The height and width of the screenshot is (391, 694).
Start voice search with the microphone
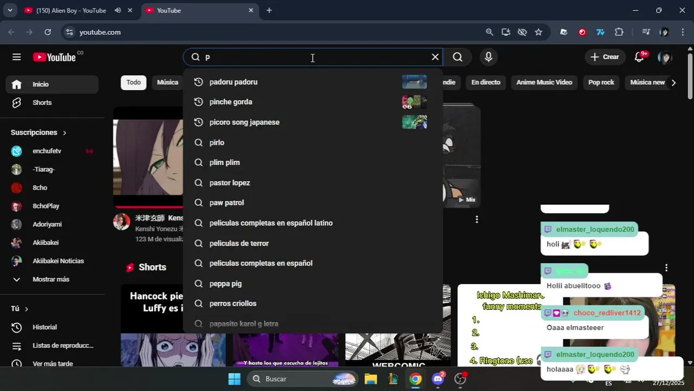(x=489, y=57)
